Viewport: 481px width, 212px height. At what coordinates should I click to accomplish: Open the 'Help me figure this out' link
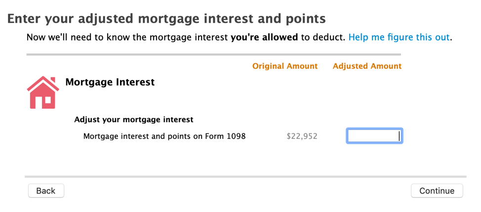(399, 38)
